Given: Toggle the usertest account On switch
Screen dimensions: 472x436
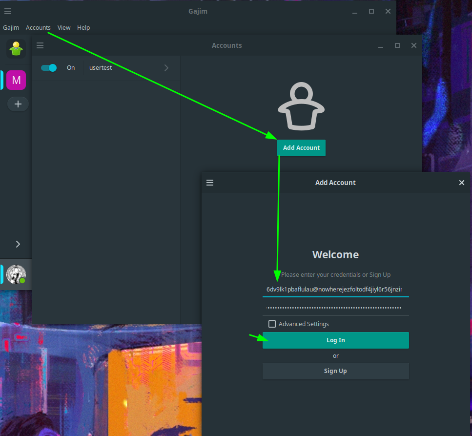Looking at the screenshot, I should (49, 68).
